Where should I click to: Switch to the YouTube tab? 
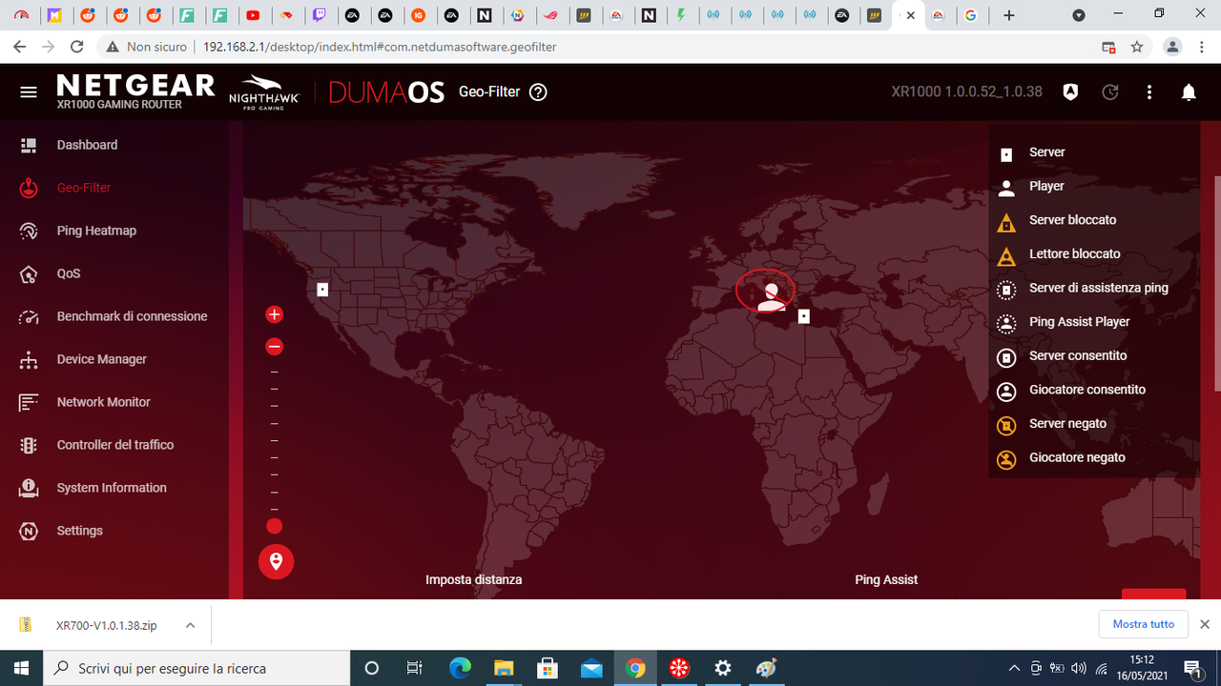253,15
